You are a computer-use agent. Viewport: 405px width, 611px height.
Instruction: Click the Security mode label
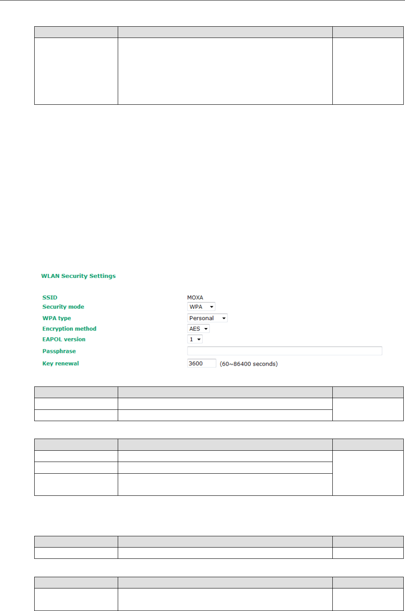tap(63, 307)
